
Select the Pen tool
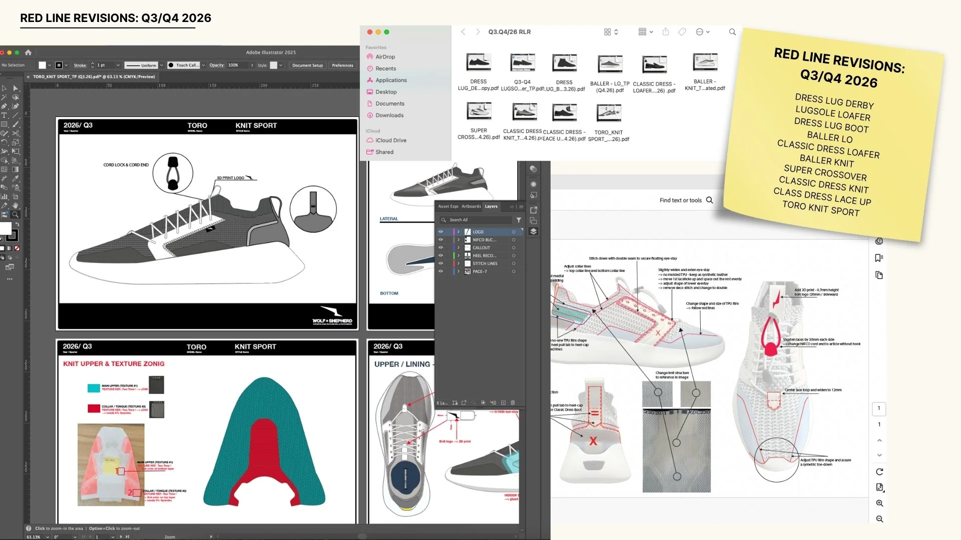(x=4, y=106)
